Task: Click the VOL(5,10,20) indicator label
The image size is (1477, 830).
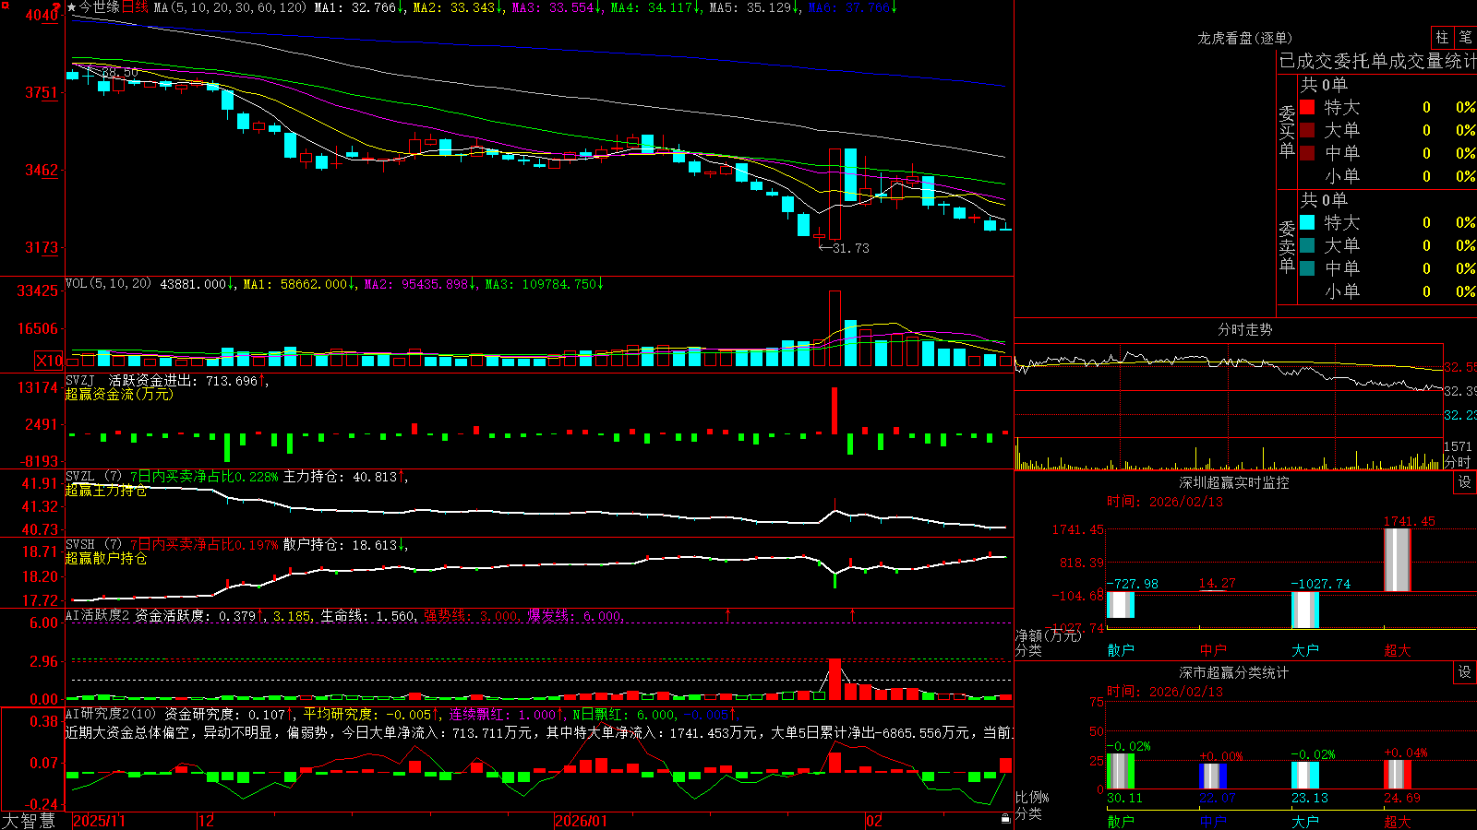Action: (108, 284)
